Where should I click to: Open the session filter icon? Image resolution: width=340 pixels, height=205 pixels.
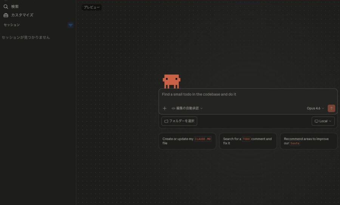point(71,25)
